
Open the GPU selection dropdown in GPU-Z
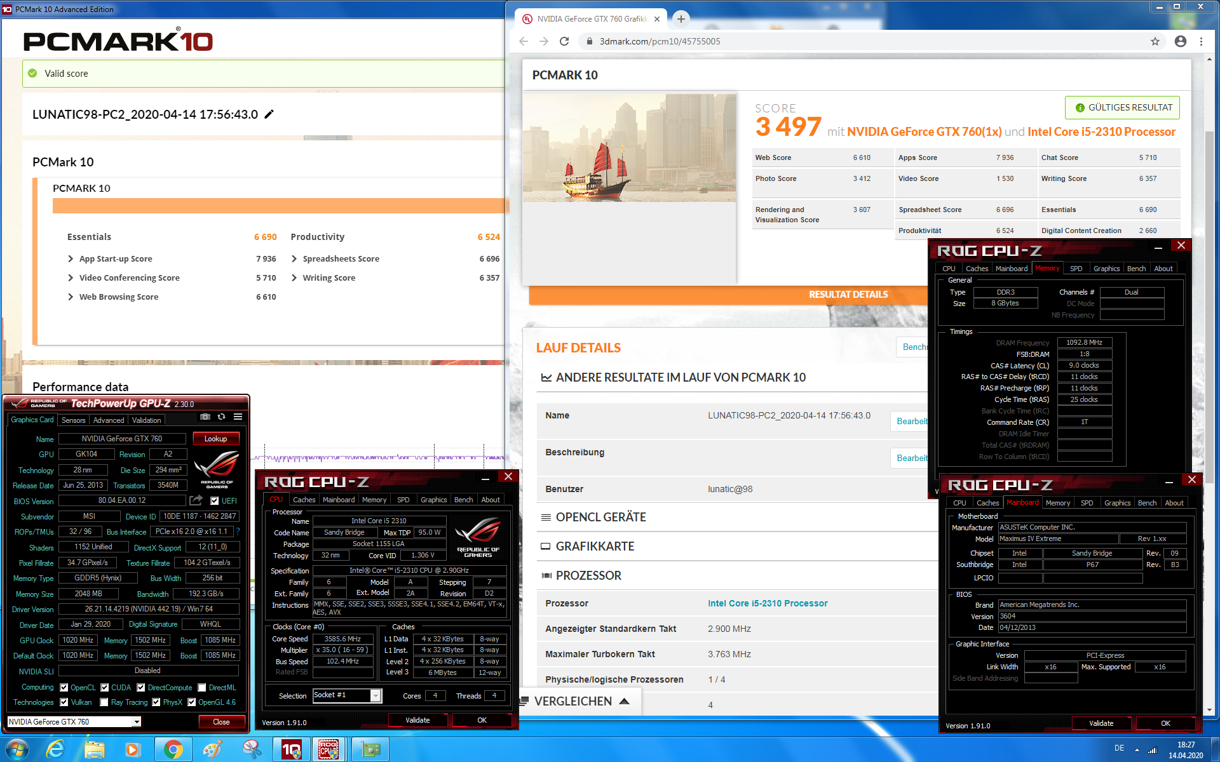(137, 722)
